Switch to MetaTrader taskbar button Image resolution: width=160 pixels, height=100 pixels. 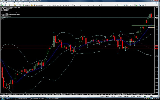pos(38,99)
